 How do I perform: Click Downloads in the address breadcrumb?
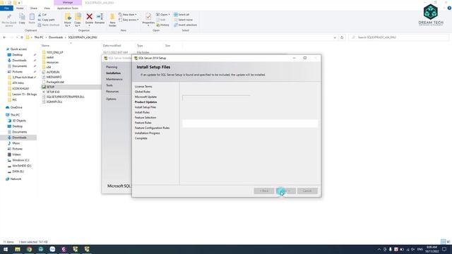tap(56, 37)
